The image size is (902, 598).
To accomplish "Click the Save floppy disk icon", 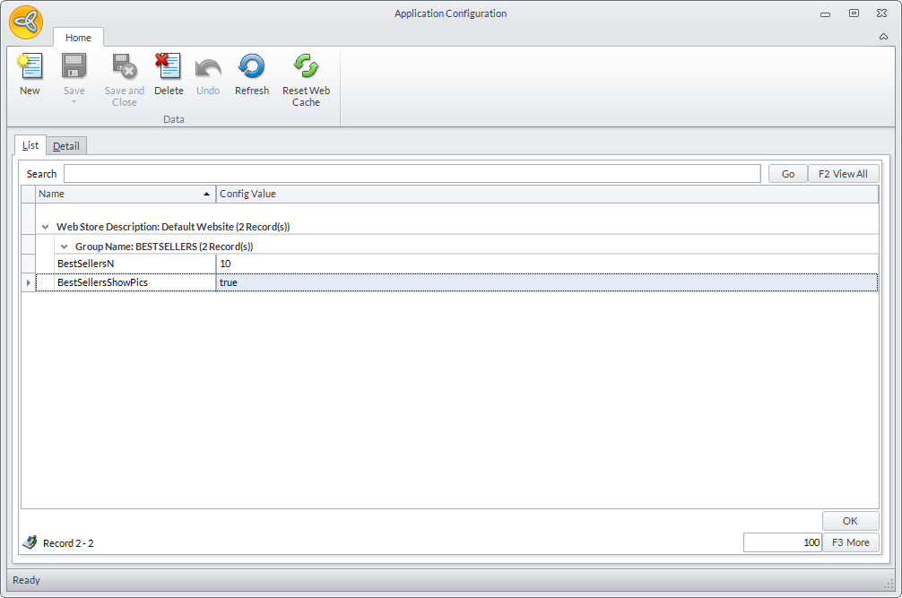I will coord(74,67).
